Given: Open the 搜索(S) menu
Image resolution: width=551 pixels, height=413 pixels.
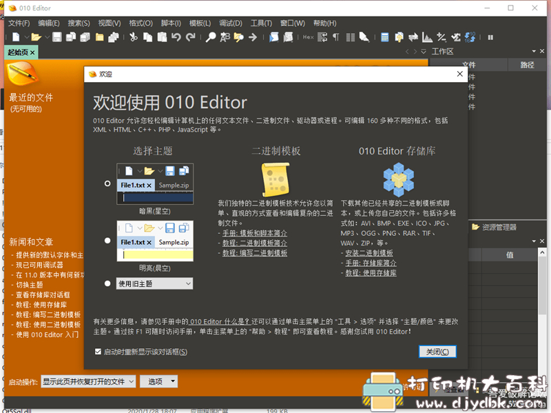Looking at the screenshot, I should (x=79, y=23).
